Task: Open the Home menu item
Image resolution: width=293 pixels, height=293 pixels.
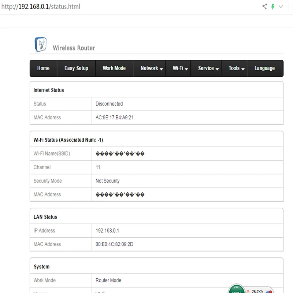Action: point(43,68)
